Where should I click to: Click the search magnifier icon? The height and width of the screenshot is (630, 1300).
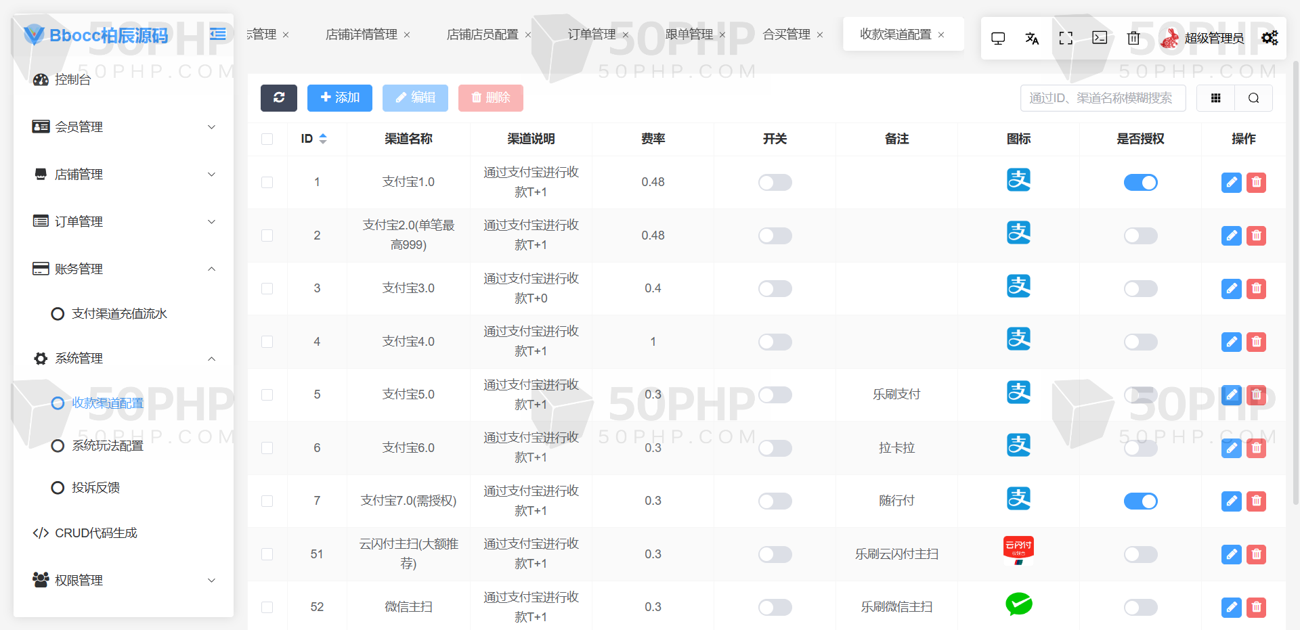1253,98
